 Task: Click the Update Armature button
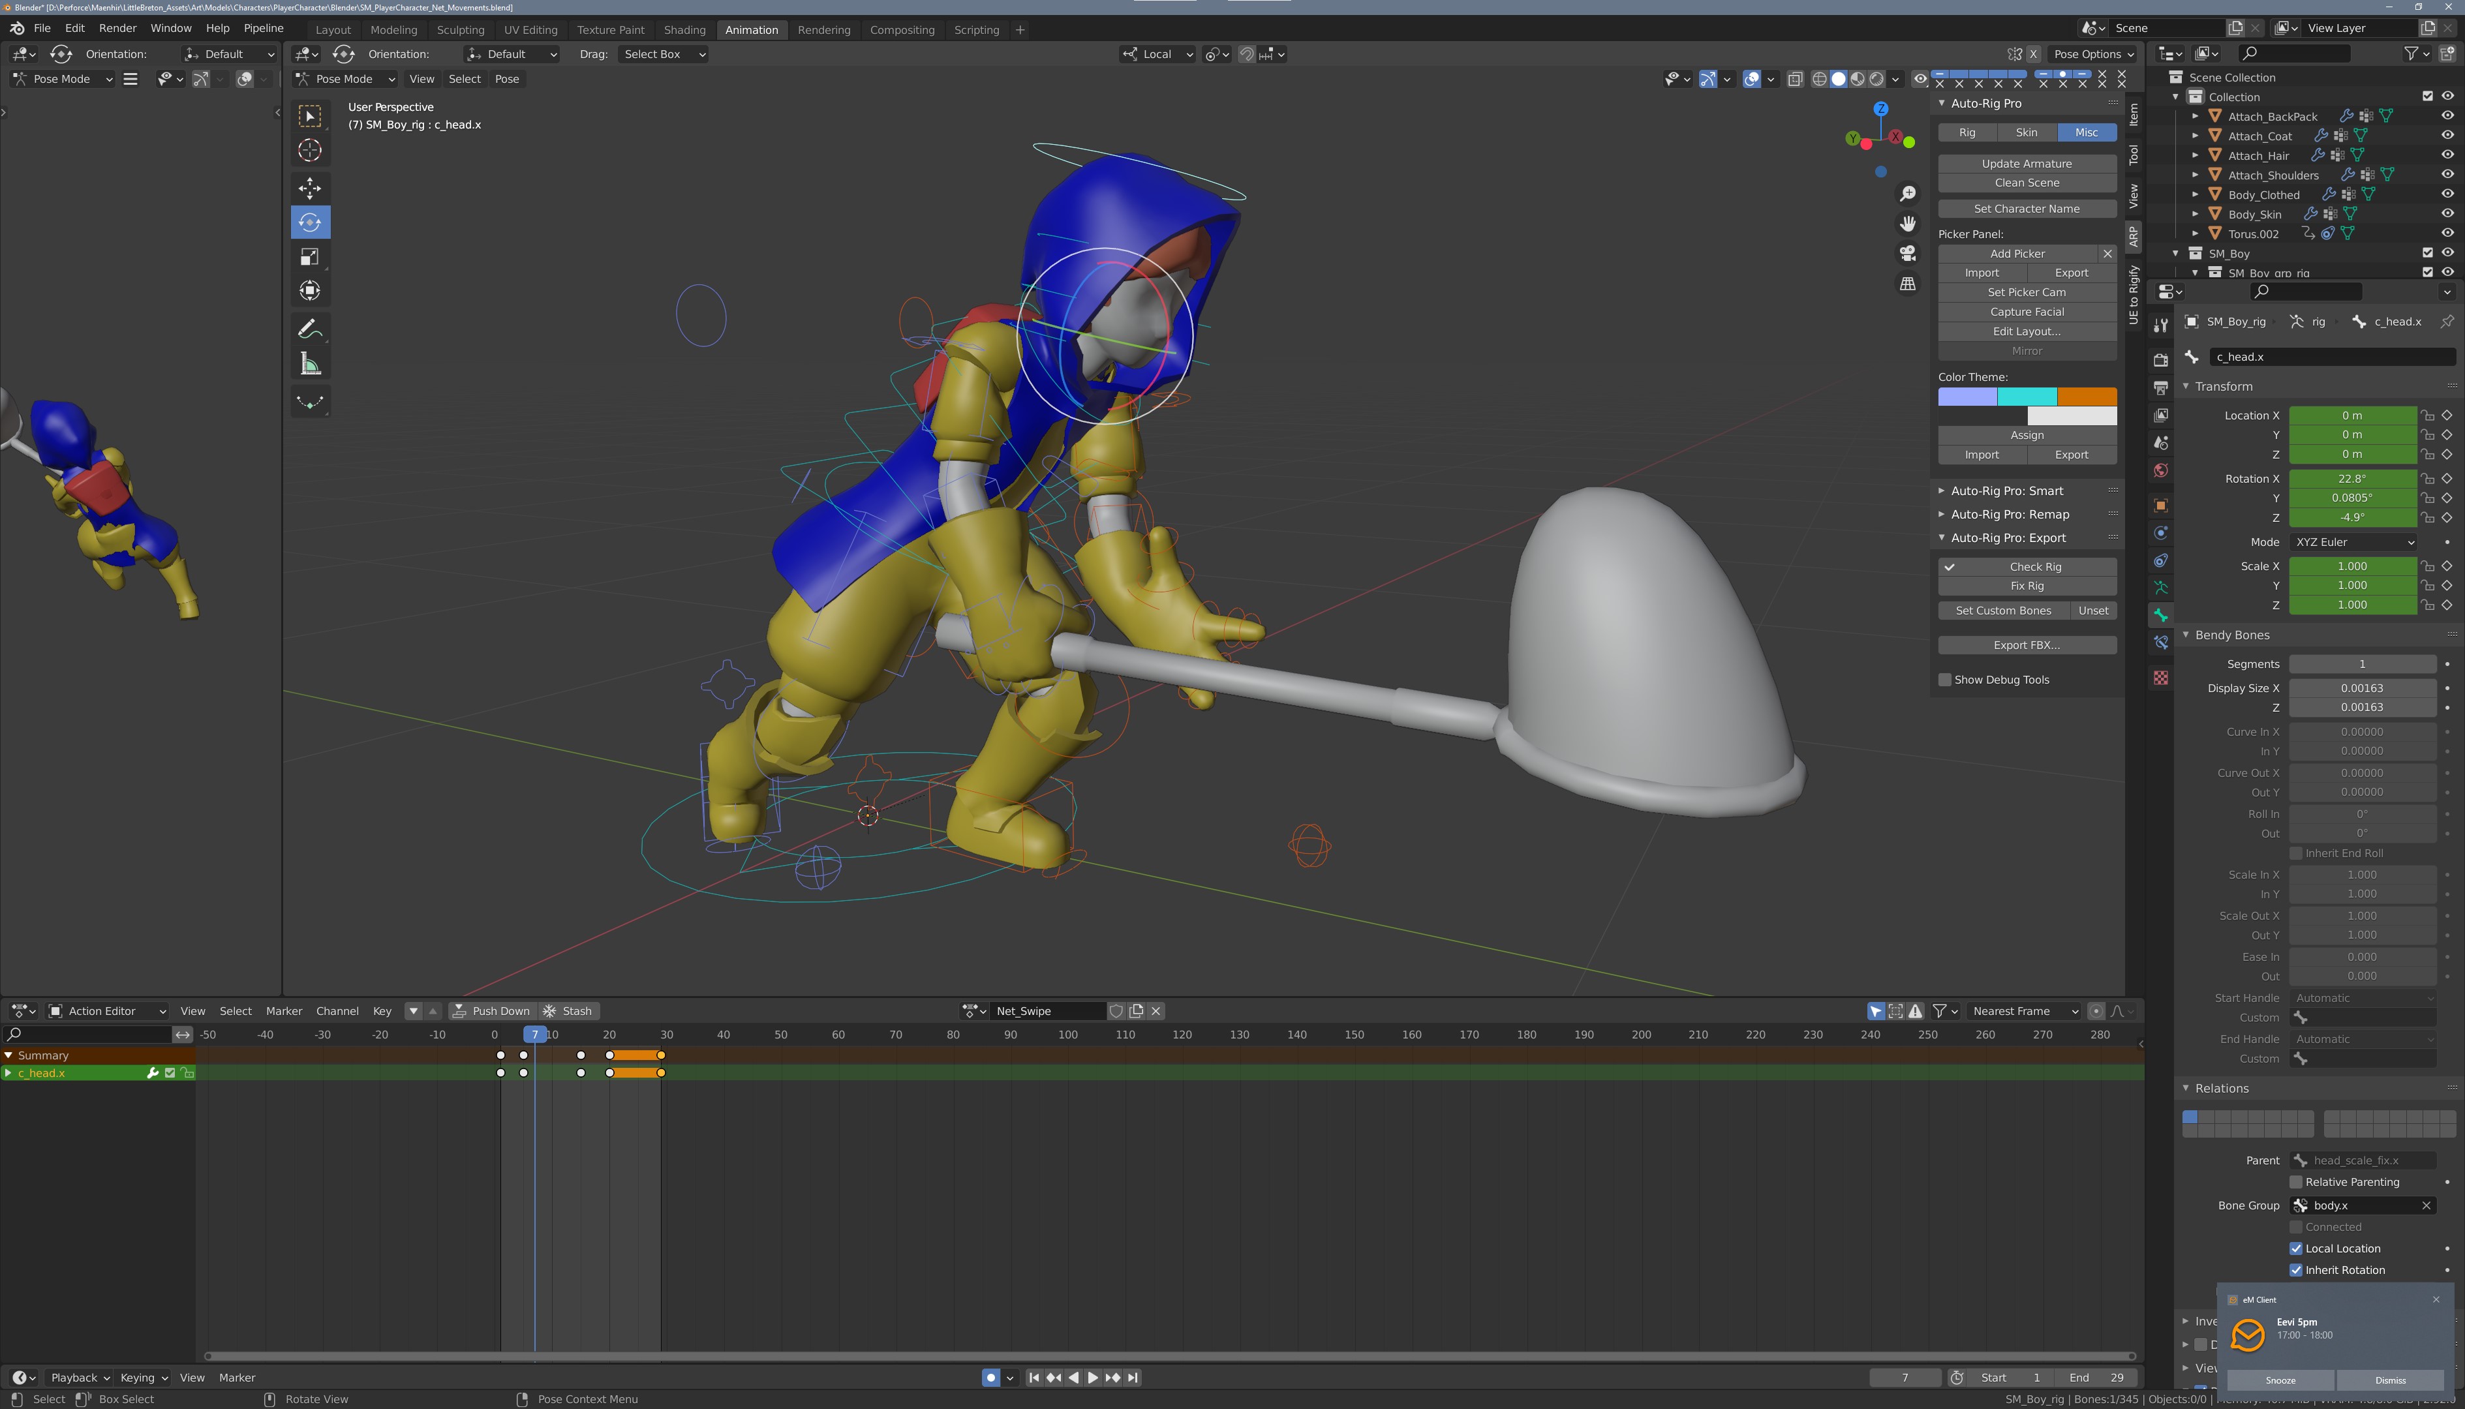(x=2027, y=164)
